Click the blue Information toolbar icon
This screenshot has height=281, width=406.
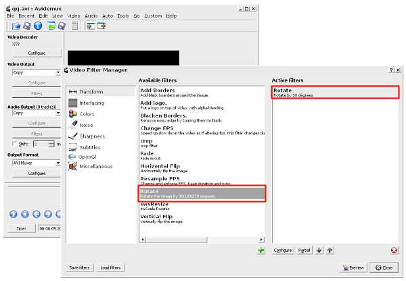point(39,26)
